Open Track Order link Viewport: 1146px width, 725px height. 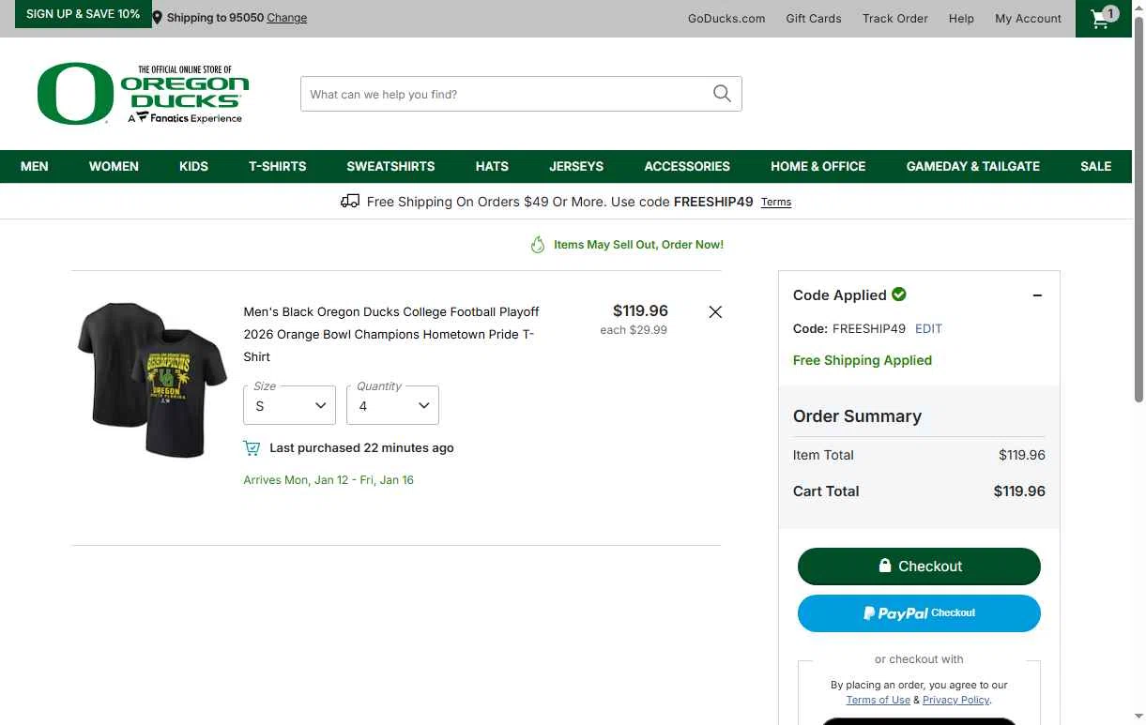tap(895, 18)
